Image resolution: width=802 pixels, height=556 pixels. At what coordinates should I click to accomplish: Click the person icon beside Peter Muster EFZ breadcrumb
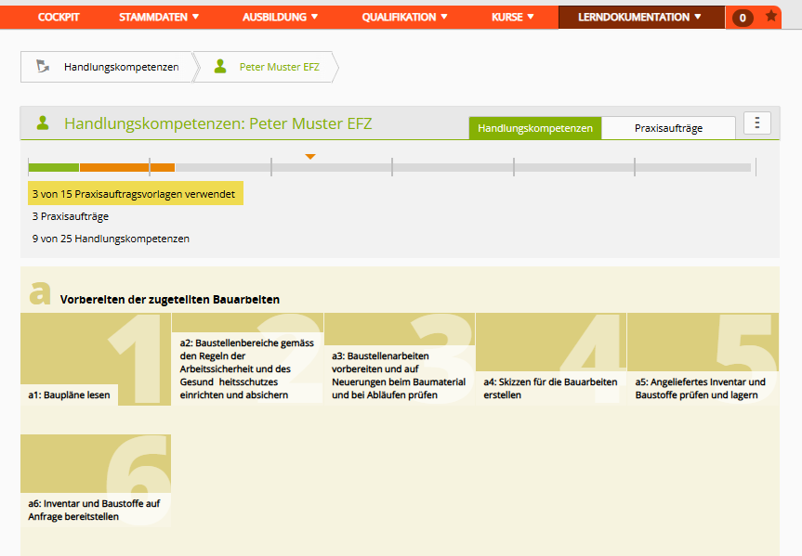tap(220, 67)
